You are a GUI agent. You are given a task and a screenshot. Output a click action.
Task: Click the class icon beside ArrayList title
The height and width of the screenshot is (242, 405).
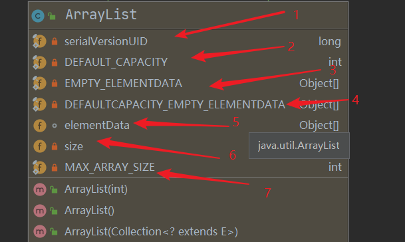point(38,16)
